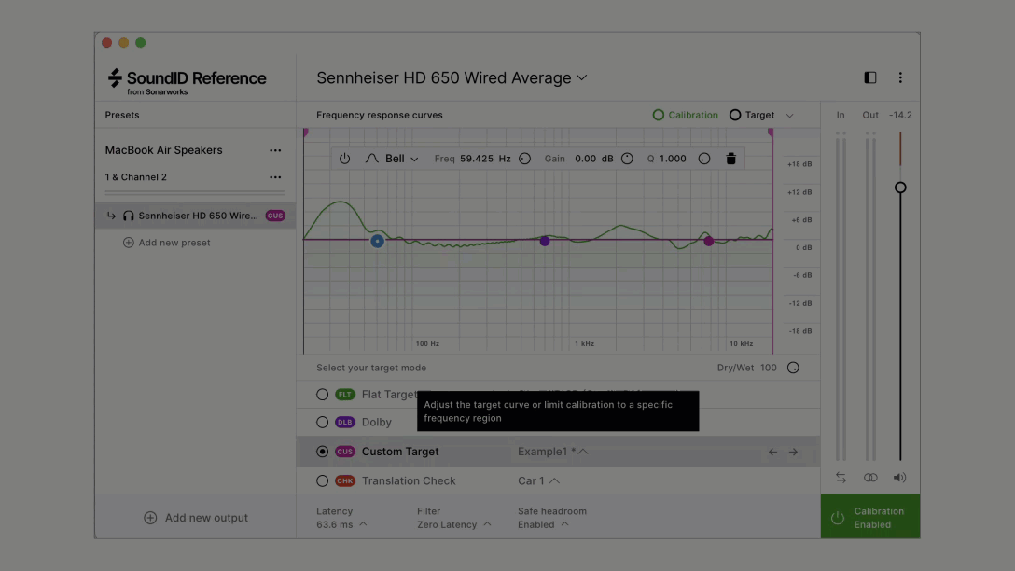Click the swap channels icon

841,478
